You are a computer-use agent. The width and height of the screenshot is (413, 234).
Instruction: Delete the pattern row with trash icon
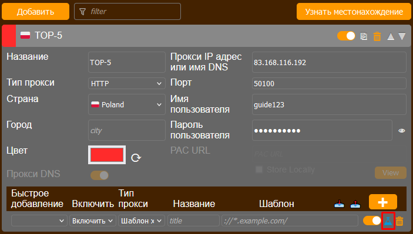coord(399,221)
